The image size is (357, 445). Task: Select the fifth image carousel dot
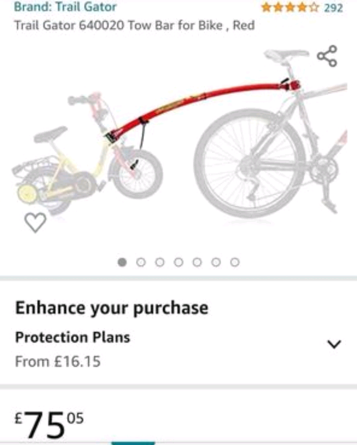click(x=197, y=262)
